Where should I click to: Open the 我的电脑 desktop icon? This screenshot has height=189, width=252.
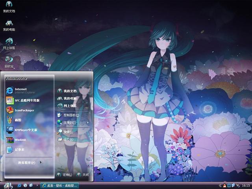click(9, 25)
